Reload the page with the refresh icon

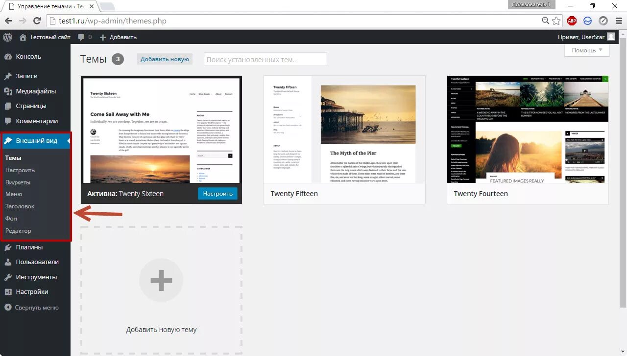(37, 21)
